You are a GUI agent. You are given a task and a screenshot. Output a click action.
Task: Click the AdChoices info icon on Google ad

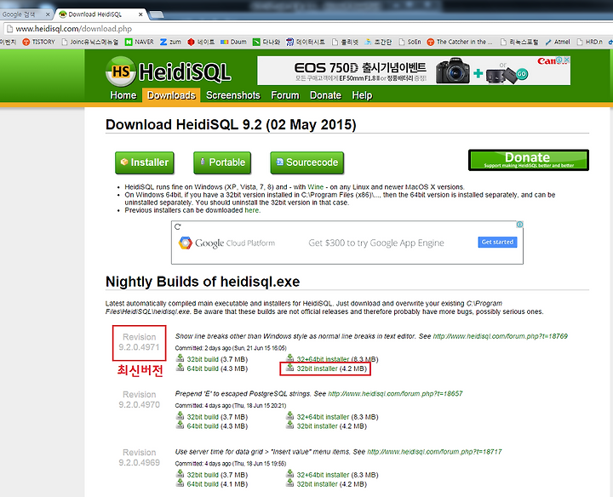519,225
